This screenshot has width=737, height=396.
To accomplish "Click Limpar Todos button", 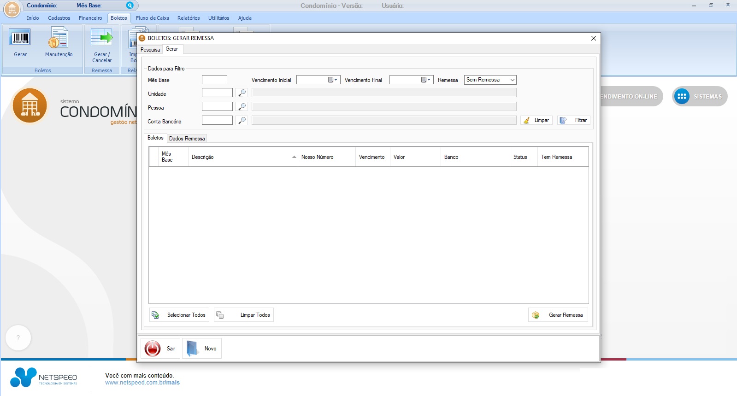I will pyautogui.click(x=244, y=315).
